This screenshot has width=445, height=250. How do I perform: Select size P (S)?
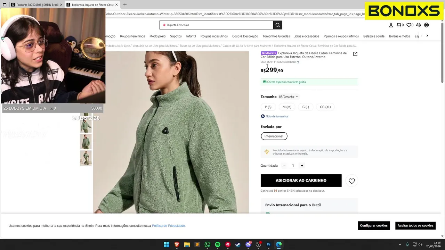(x=268, y=107)
